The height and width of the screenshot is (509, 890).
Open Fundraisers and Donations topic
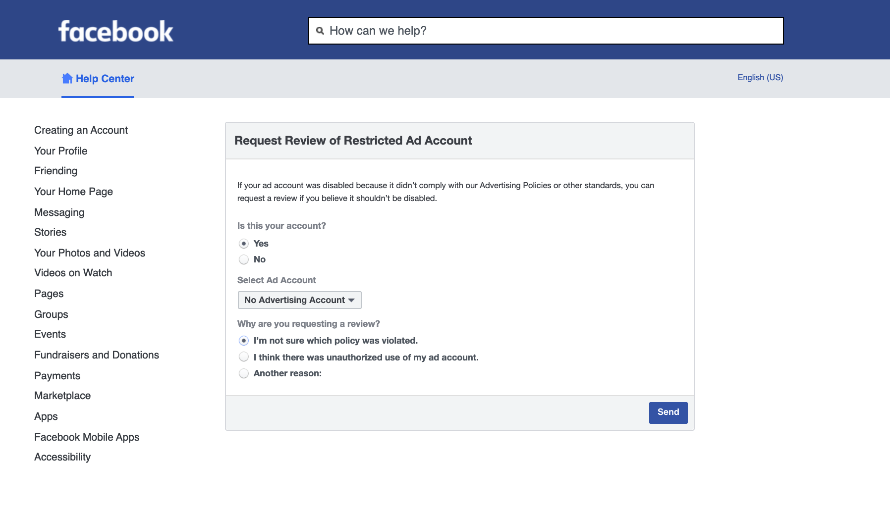pos(97,355)
